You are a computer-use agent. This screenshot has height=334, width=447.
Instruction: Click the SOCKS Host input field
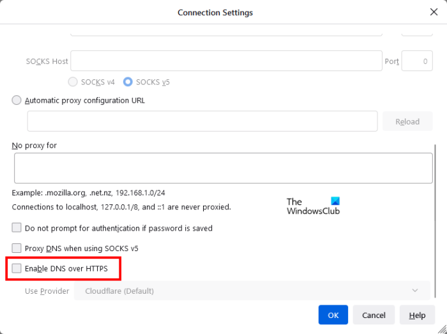[x=226, y=61]
